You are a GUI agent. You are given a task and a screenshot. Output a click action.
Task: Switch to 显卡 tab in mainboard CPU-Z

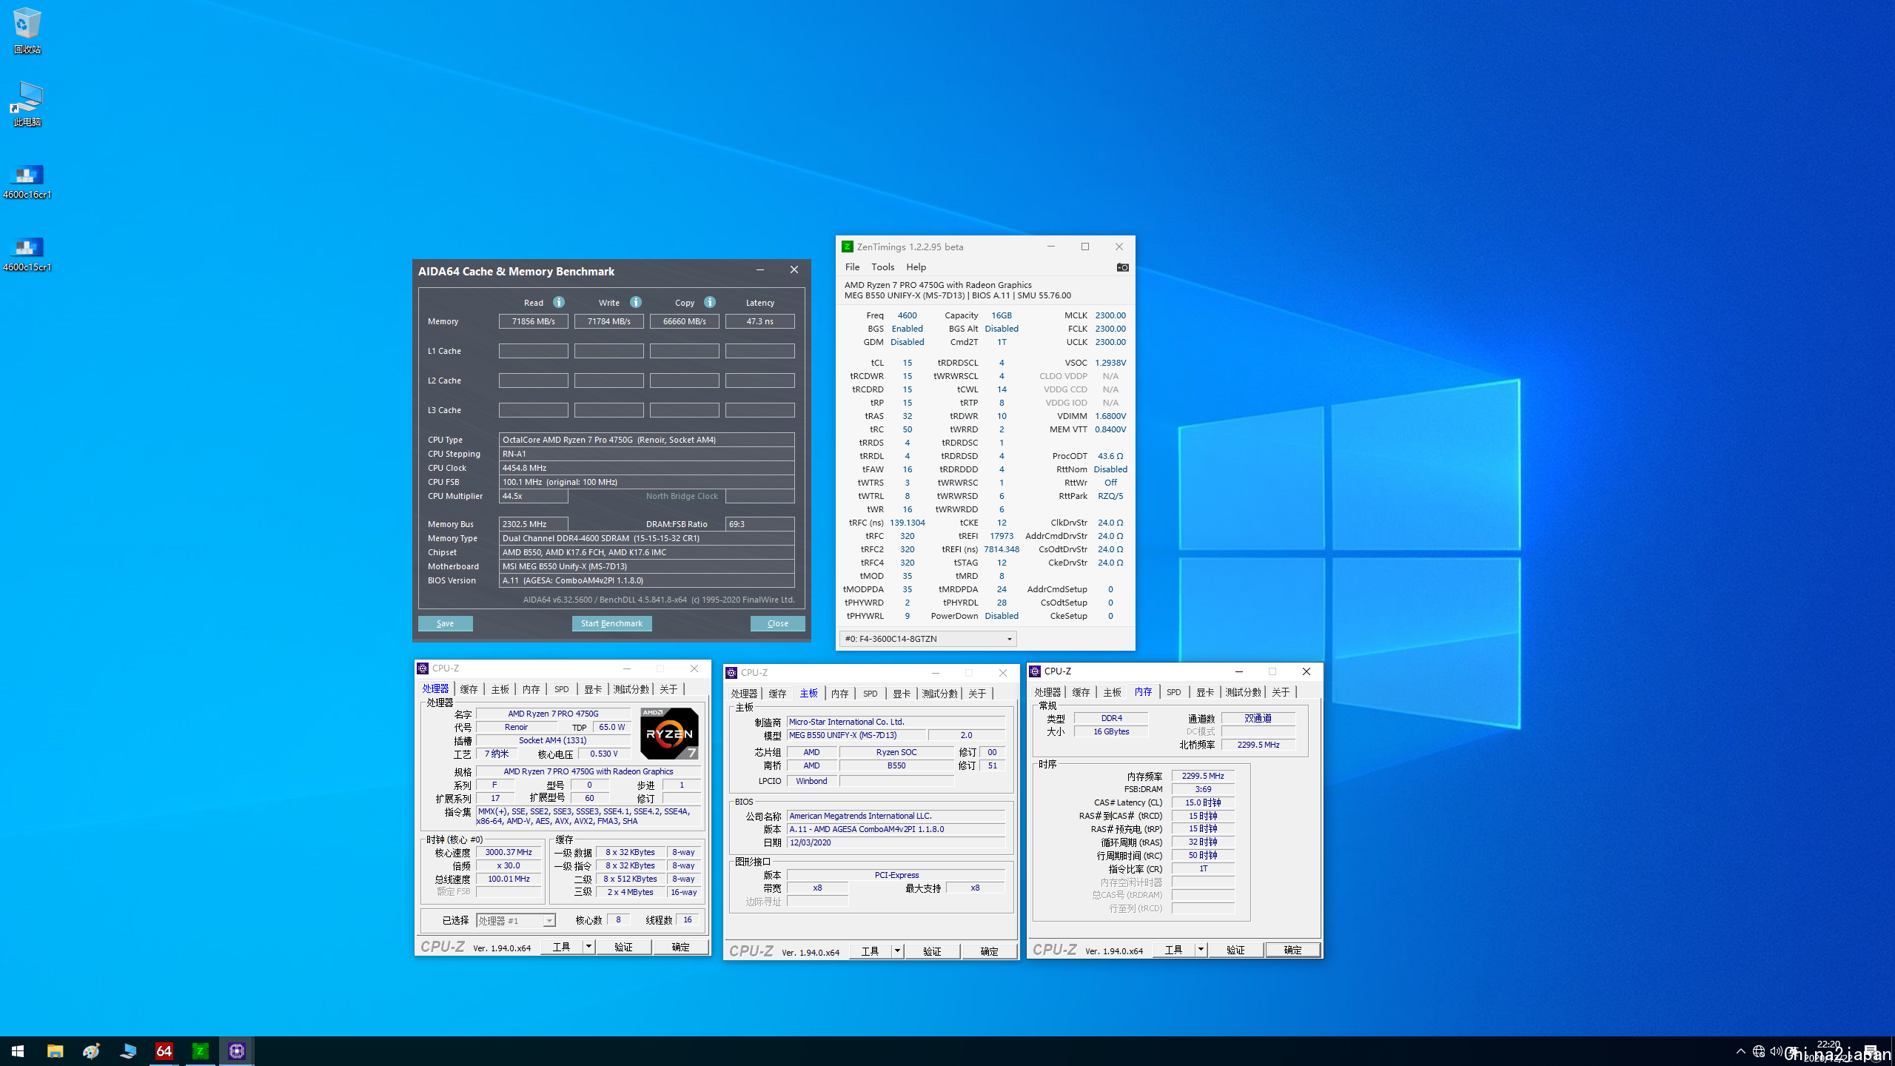[902, 694]
